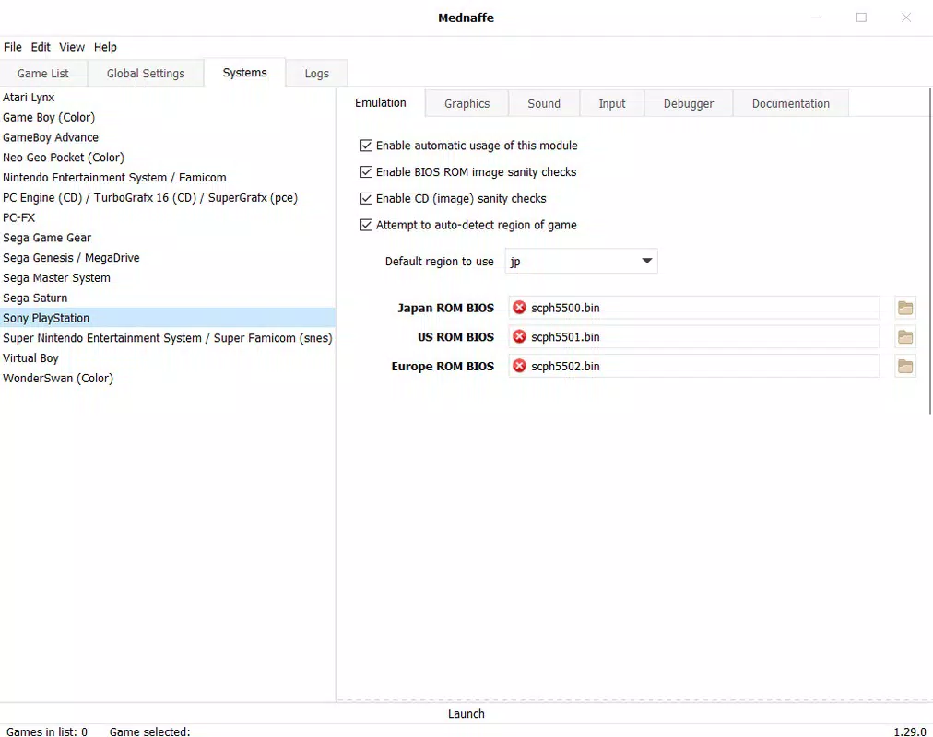Open the Edit menu

tap(41, 47)
